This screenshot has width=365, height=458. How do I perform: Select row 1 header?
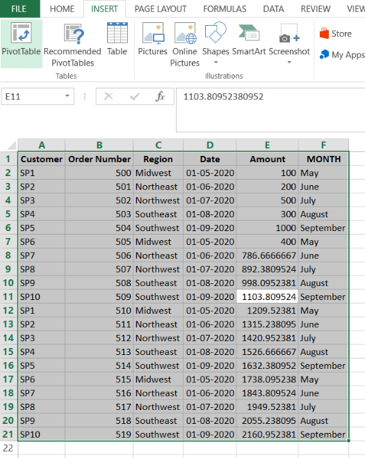point(8,159)
